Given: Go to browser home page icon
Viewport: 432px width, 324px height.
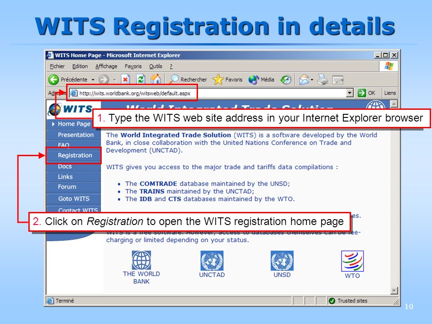Looking at the screenshot, I should pos(156,79).
